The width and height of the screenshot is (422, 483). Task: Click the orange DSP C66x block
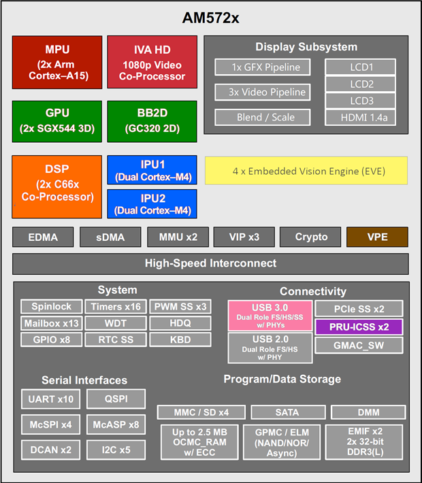[56, 186]
